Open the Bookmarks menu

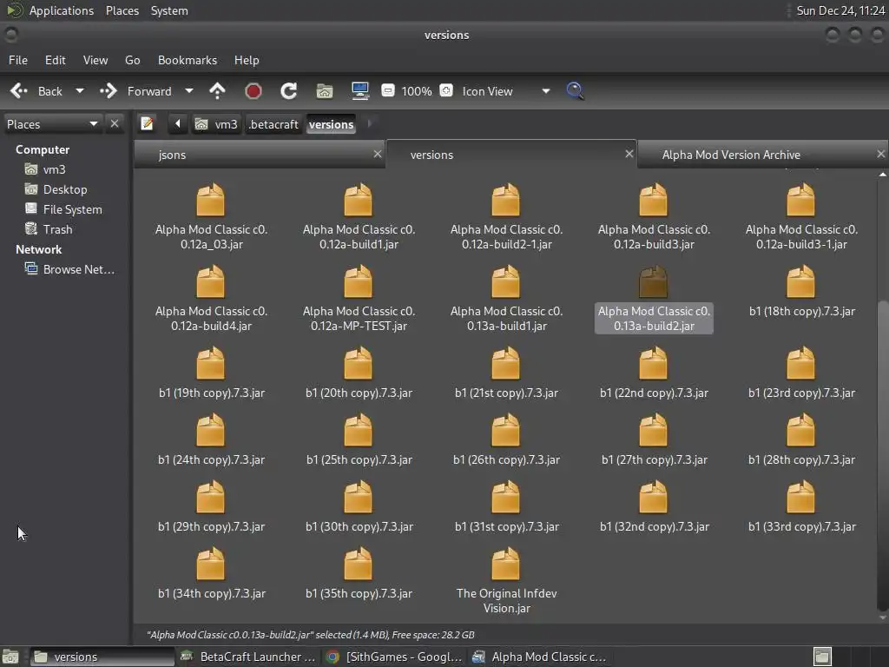(187, 60)
